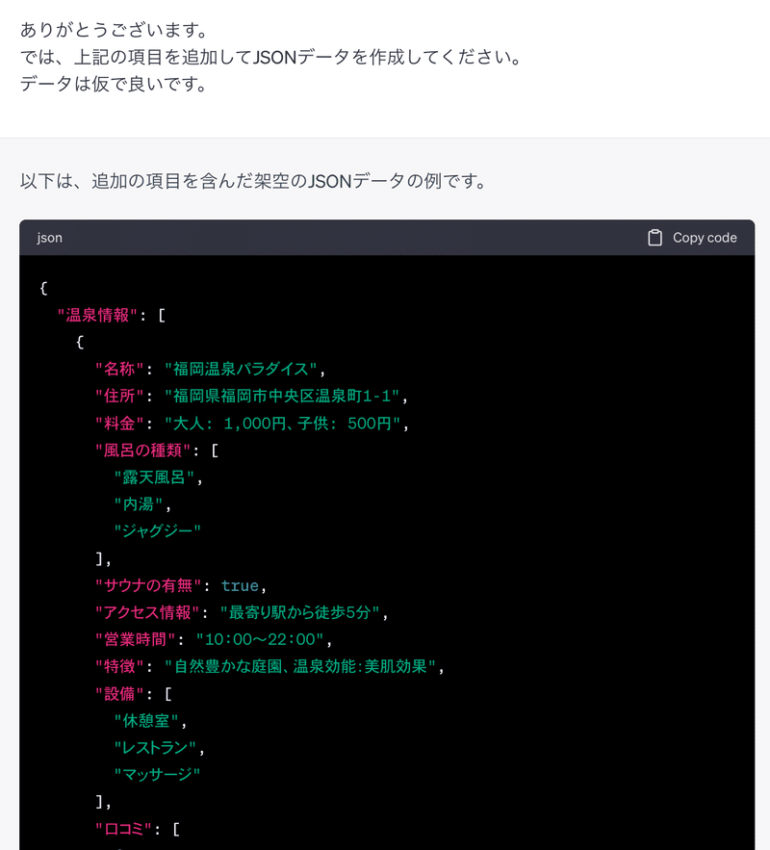Image resolution: width=770 pixels, height=850 pixels.
Task: Click the key "住所"
Action: click(119, 397)
